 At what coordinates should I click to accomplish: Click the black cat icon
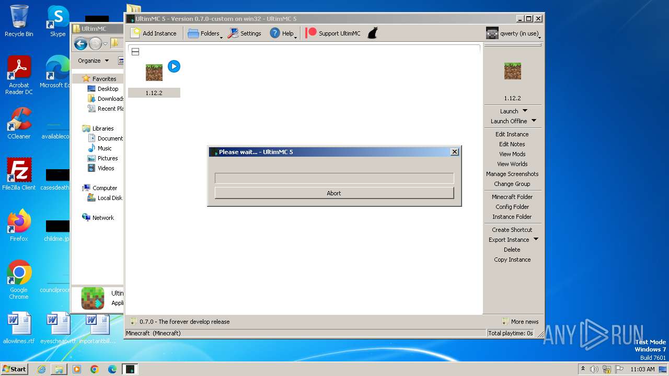tap(372, 33)
